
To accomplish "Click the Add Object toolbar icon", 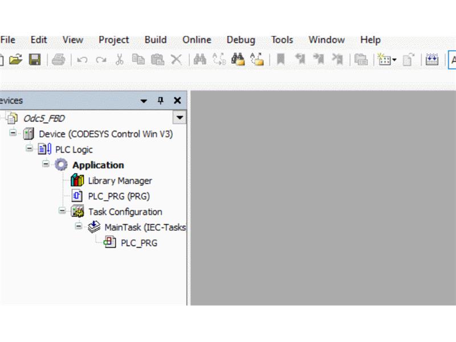I will coord(384,59).
